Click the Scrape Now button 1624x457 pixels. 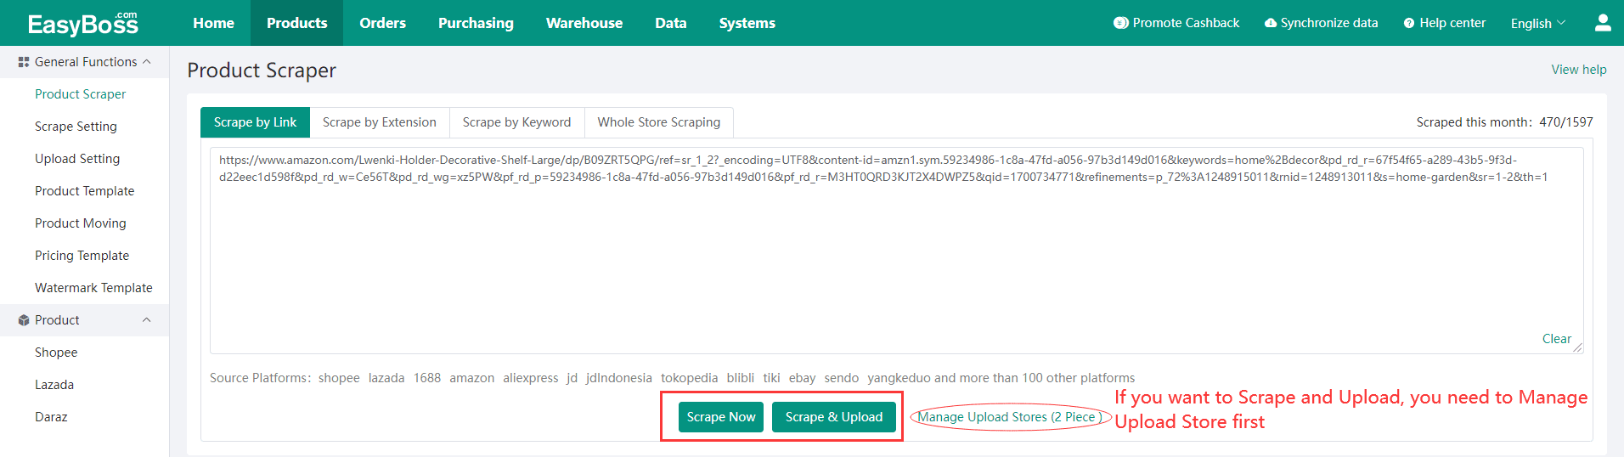(x=721, y=417)
